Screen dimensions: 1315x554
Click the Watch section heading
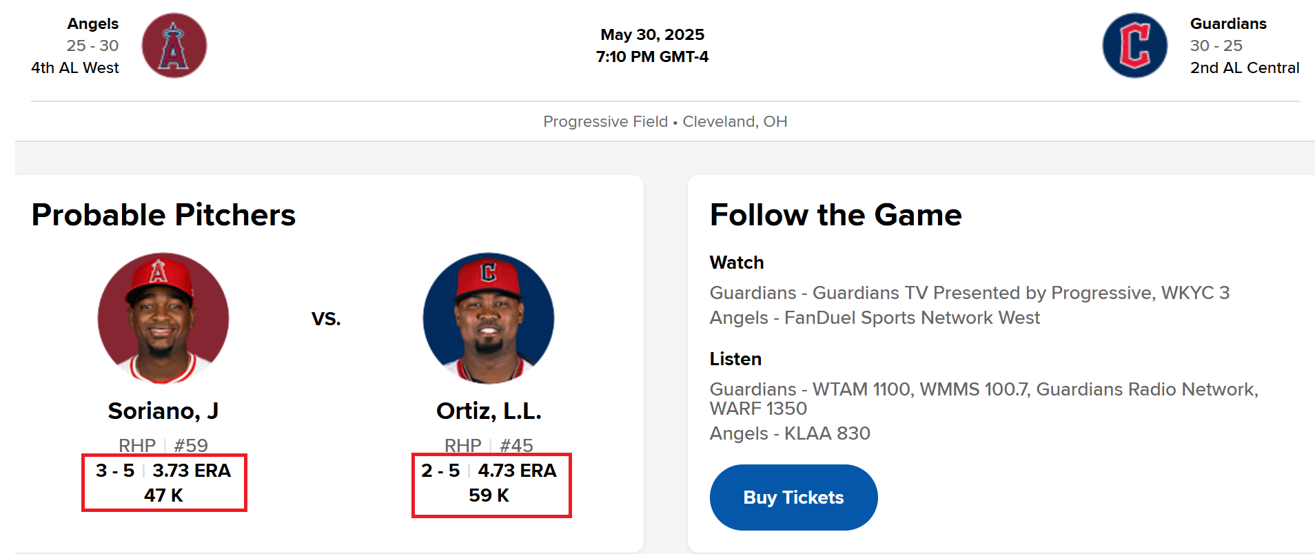(737, 263)
